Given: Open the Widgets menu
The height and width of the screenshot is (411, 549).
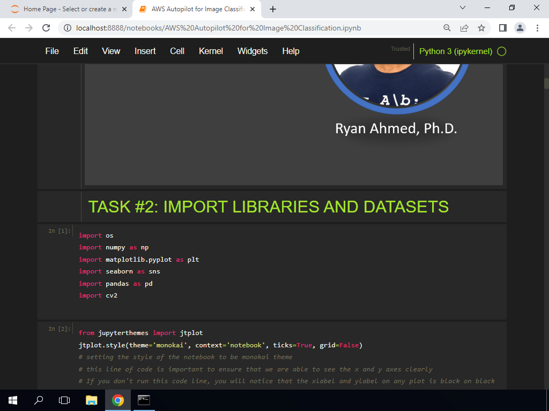Looking at the screenshot, I should pos(253,51).
